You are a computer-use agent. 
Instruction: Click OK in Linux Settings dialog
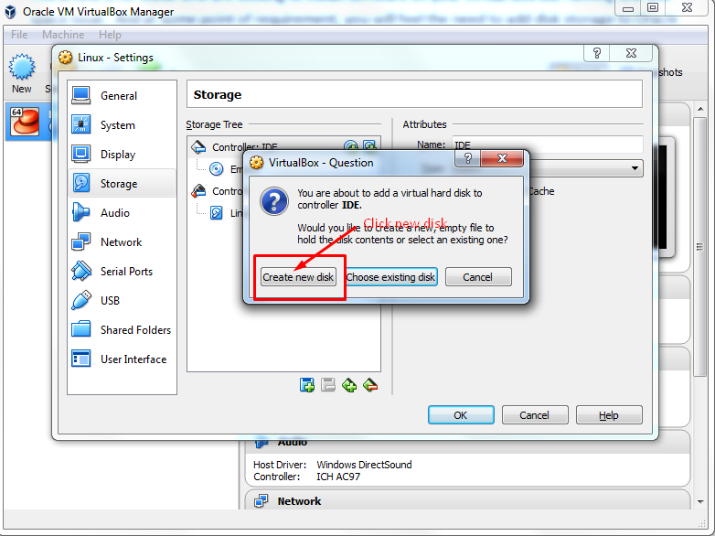click(x=461, y=415)
